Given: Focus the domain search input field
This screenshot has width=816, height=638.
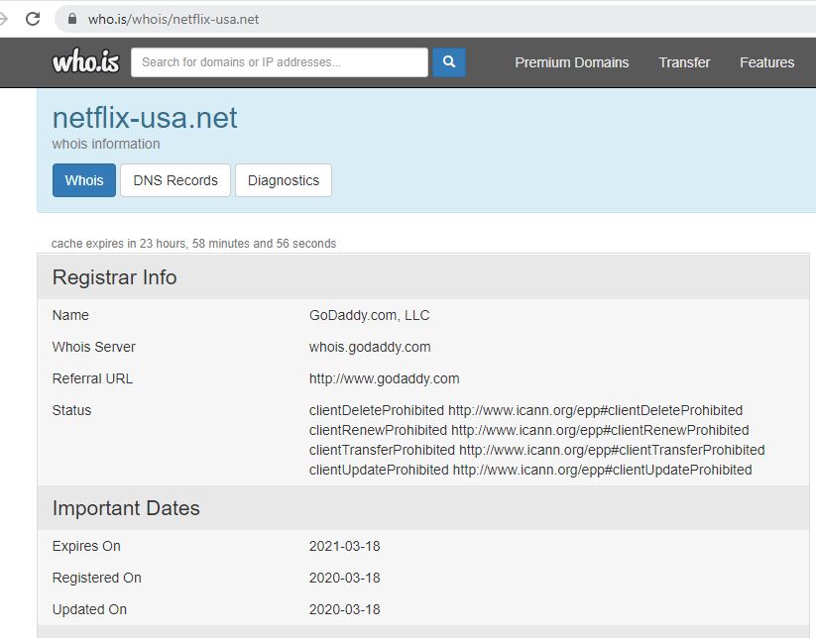Looking at the screenshot, I should [280, 62].
